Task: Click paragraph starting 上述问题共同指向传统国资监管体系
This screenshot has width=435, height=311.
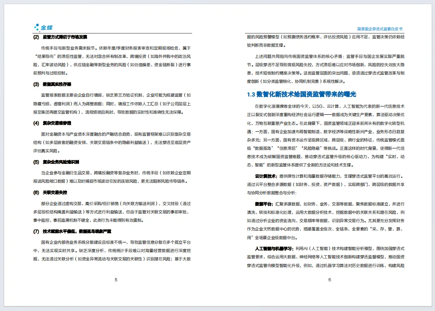Action: click(326, 69)
